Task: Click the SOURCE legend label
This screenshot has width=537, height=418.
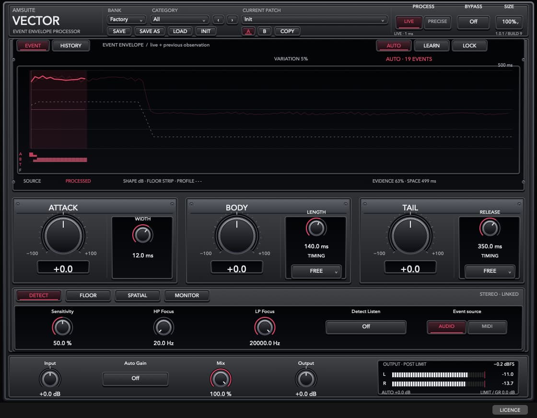Action: [32, 181]
